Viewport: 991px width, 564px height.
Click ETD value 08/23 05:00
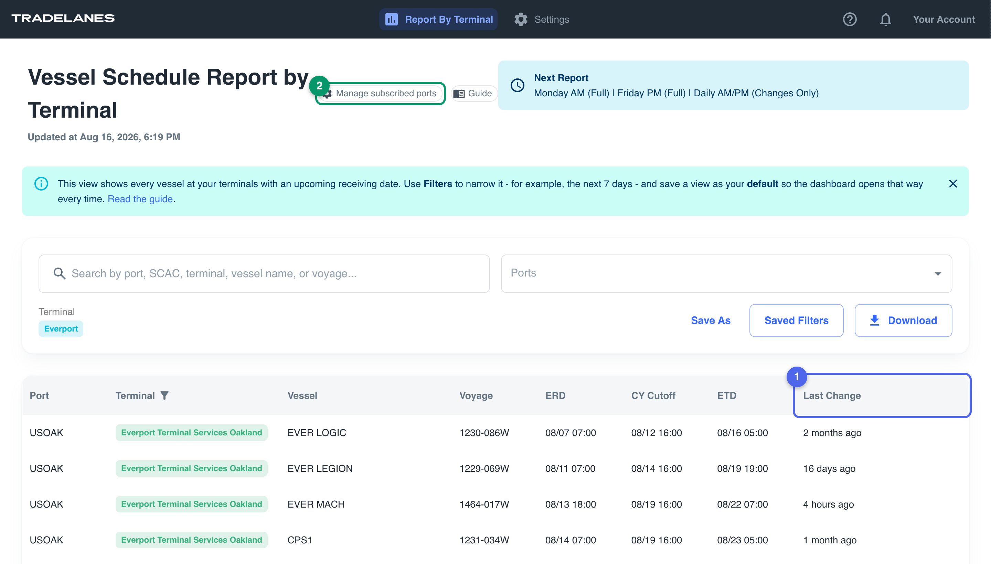pos(742,540)
